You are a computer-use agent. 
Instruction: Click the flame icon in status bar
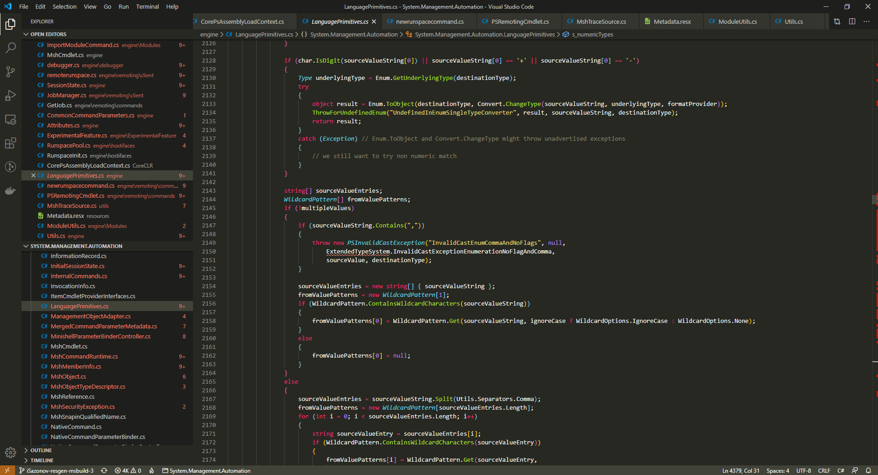click(x=151, y=470)
